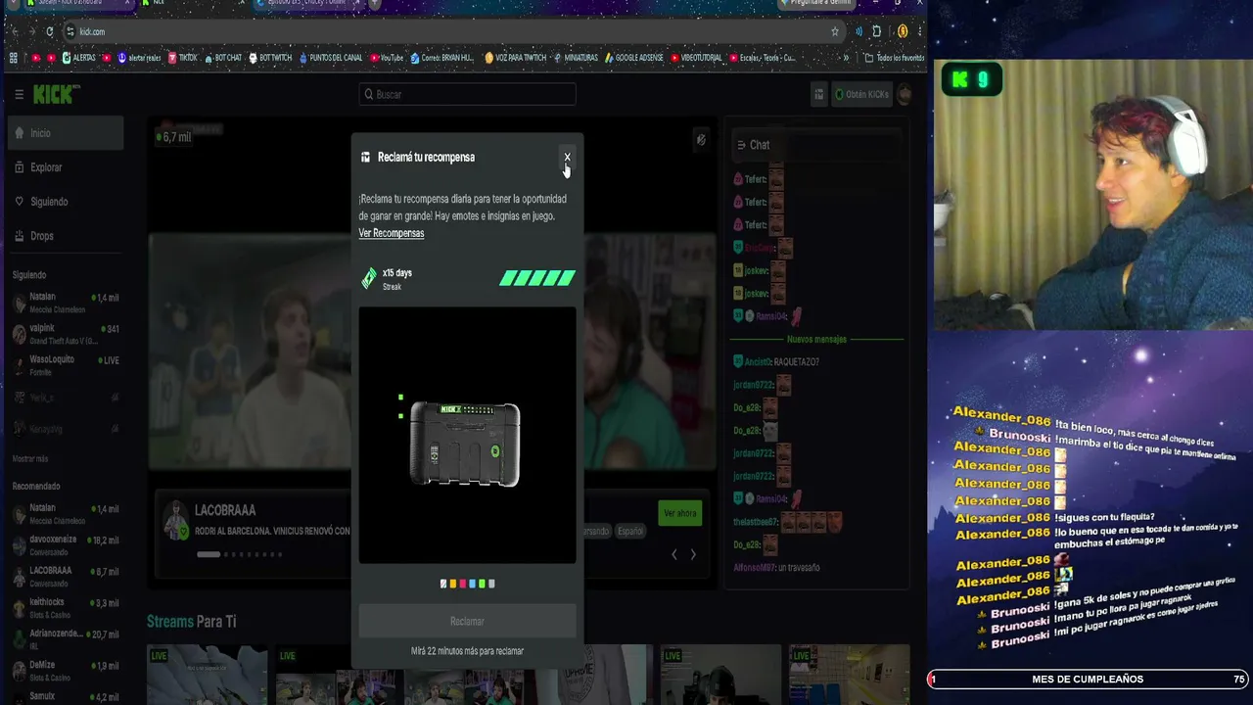The width and height of the screenshot is (1253, 705).
Task: Open the ALERTAS bookmark
Action: (x=78, y=58)
